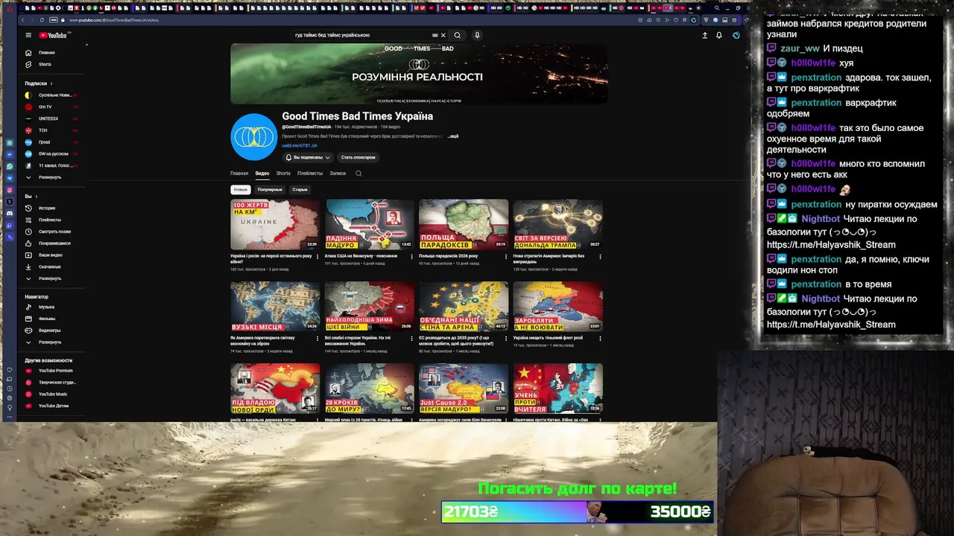Play the Заробляти а не воювати video
Viewport: 954px width, 536px height.
[557, 306]
